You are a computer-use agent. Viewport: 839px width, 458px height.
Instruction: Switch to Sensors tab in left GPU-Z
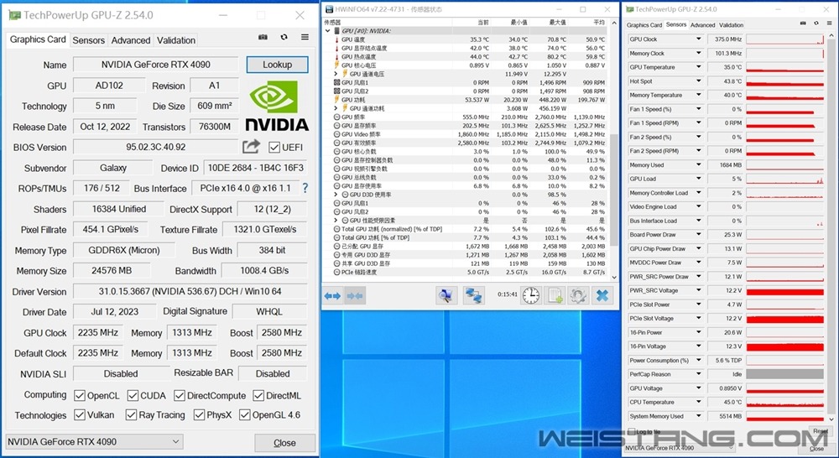88,40
